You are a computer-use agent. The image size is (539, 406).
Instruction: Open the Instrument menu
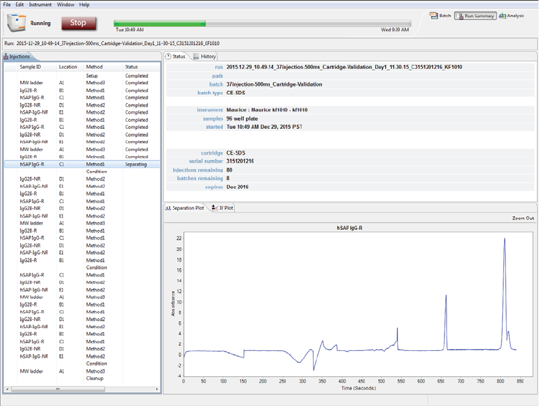coord(40,4)
